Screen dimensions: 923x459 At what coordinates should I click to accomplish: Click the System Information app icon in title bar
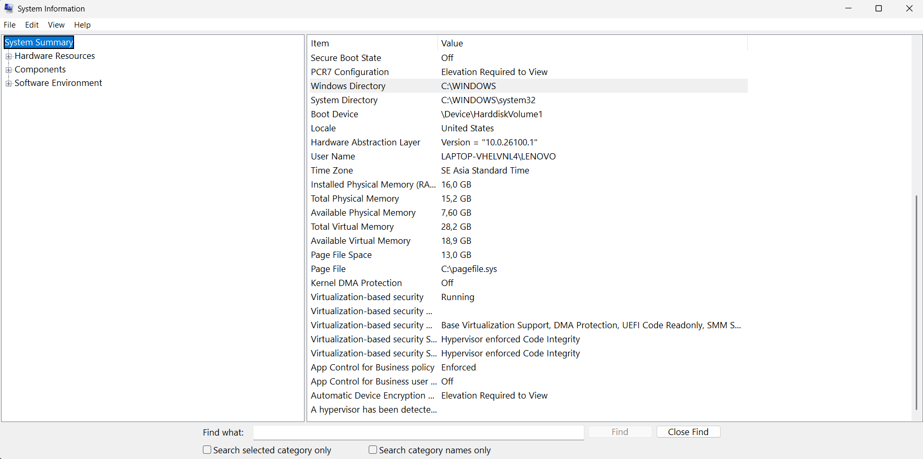point(9,8)
